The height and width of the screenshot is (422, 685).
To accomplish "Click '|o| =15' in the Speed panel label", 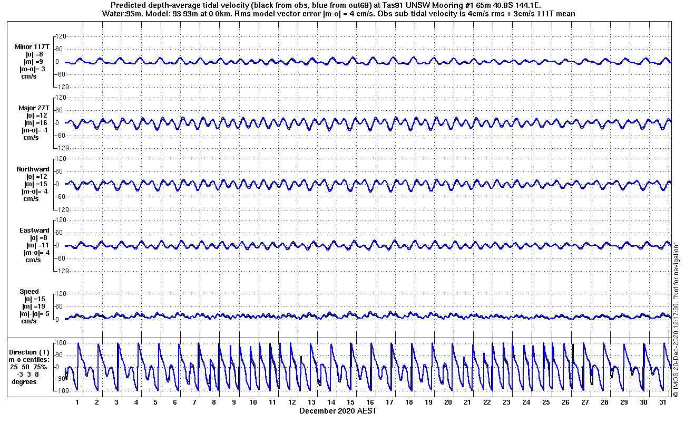I will point(34,299).
